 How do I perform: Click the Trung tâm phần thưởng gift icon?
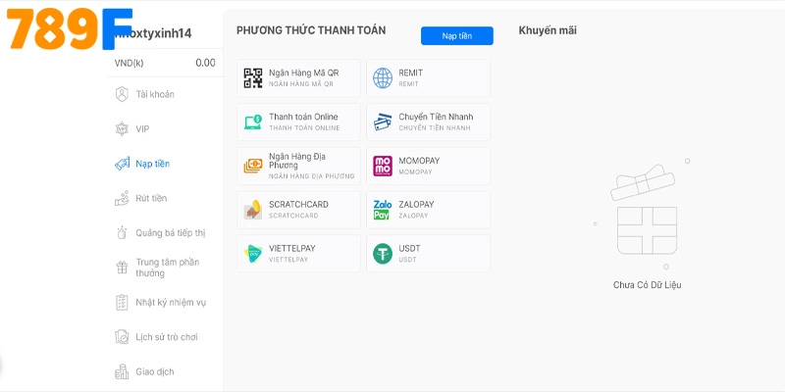(x=122, y=268)
